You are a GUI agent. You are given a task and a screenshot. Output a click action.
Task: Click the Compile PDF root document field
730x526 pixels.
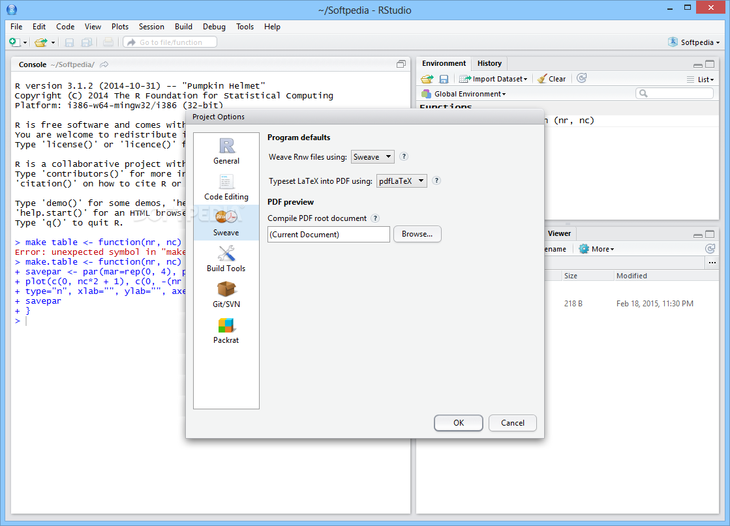pos(329,235)
